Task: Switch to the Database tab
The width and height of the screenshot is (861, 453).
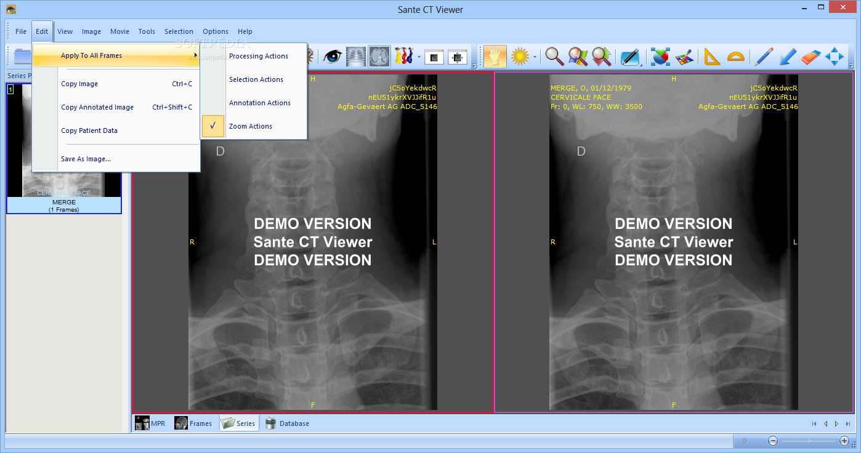Action: coord(287,423)
